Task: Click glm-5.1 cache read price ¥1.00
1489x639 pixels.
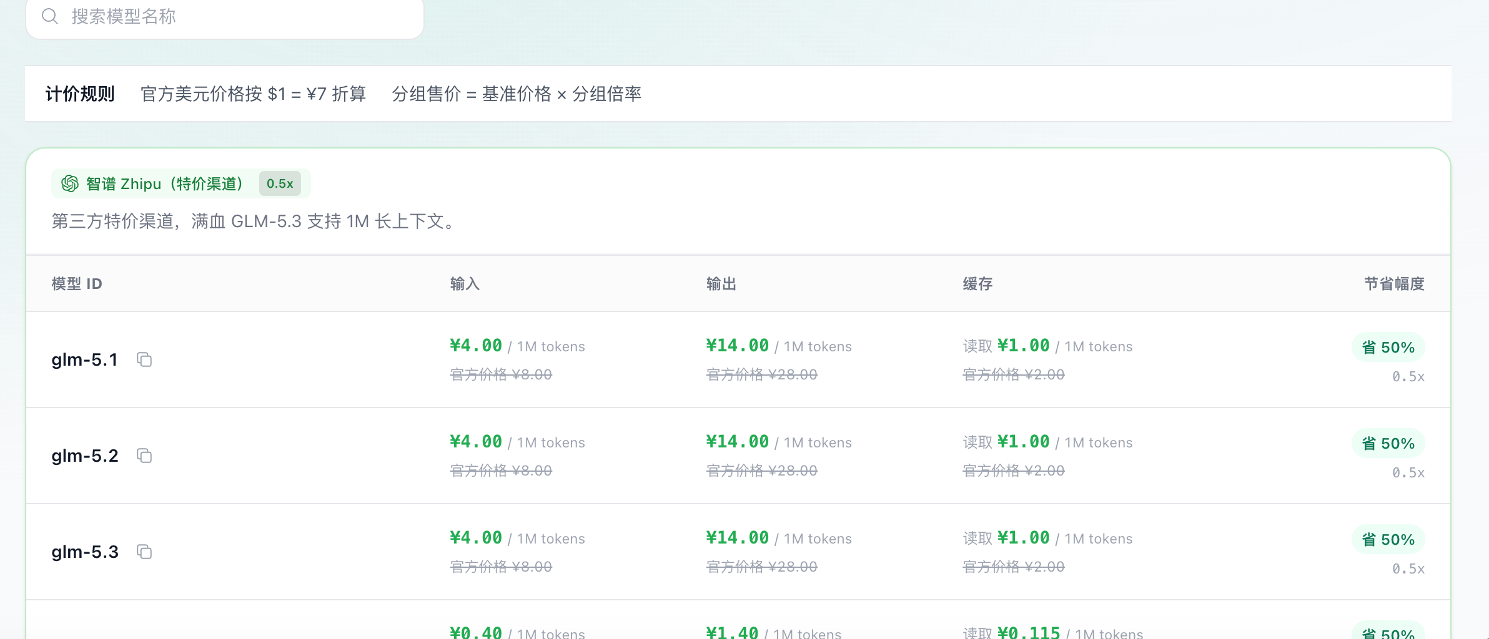Action: pos(1024,346)
